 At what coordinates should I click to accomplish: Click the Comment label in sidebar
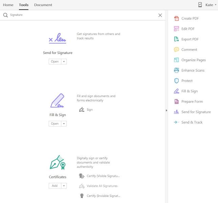(x=189, y=50)
